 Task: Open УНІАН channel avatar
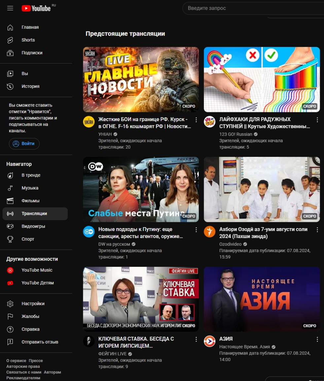89,122
